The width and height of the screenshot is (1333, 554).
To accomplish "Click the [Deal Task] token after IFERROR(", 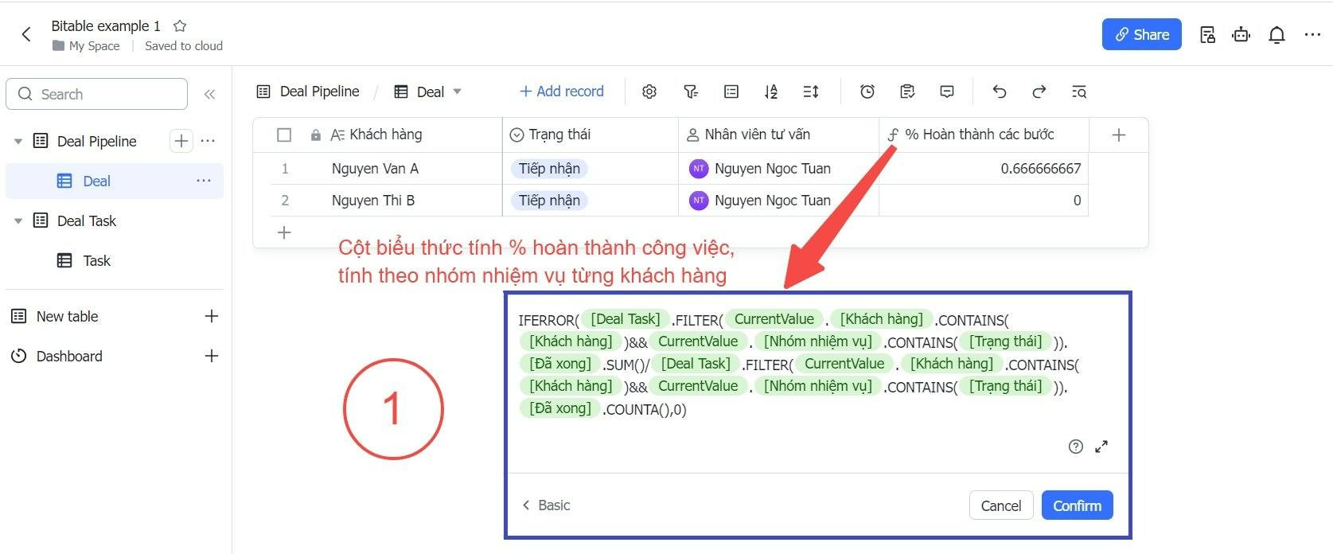I will pos(625,319).
